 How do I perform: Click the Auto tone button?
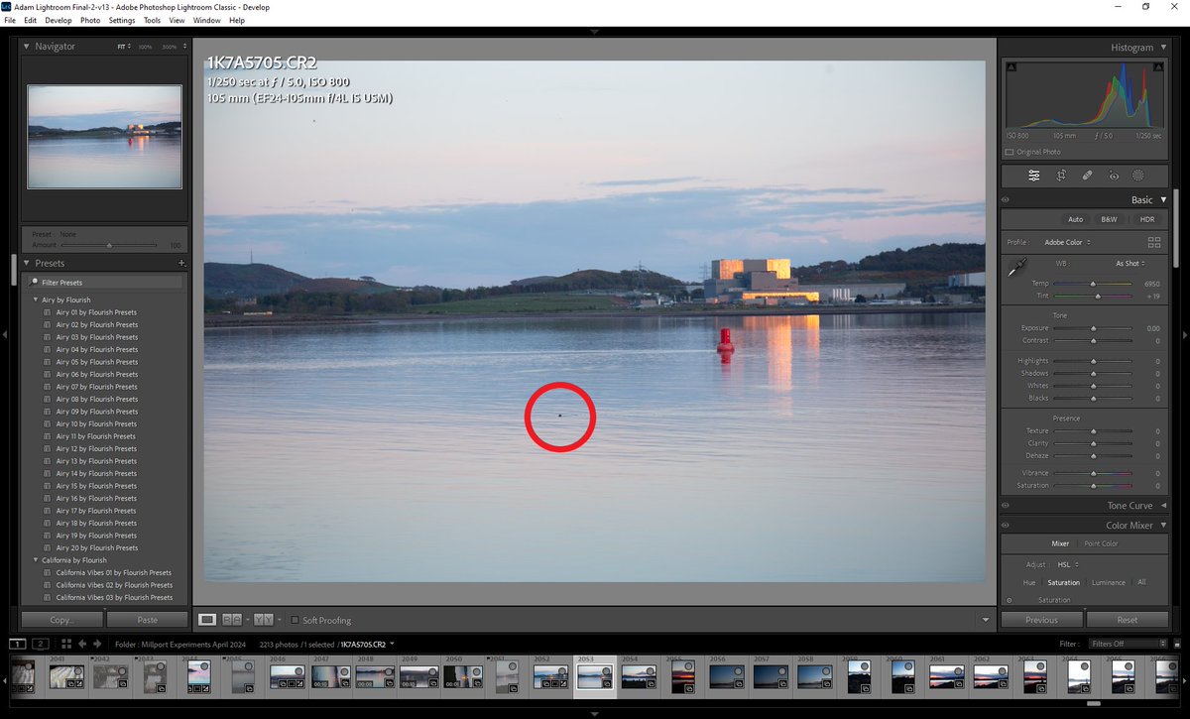click(x=1075, y=219)
